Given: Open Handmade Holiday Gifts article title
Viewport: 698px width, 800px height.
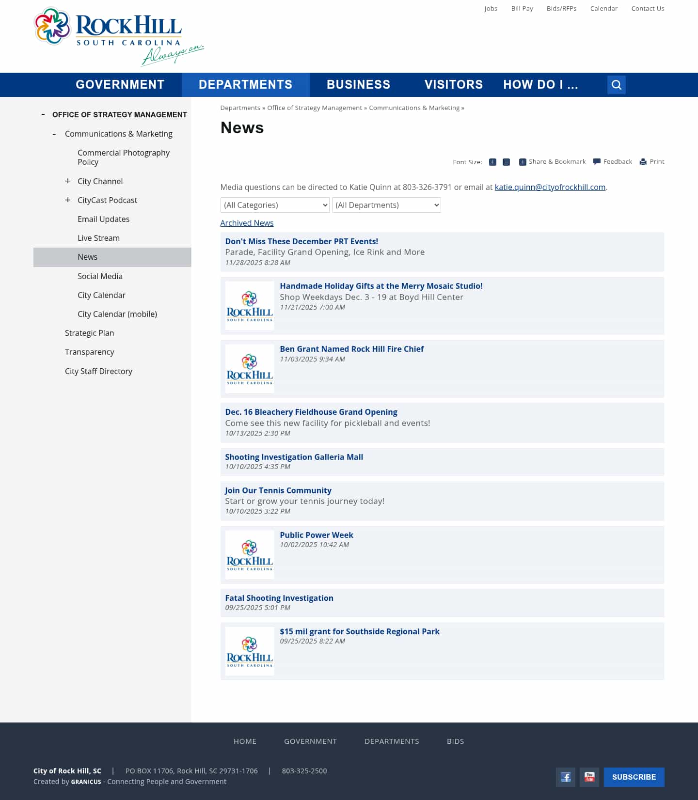Looking at the screenshot, I should click(x=381, y=286).
